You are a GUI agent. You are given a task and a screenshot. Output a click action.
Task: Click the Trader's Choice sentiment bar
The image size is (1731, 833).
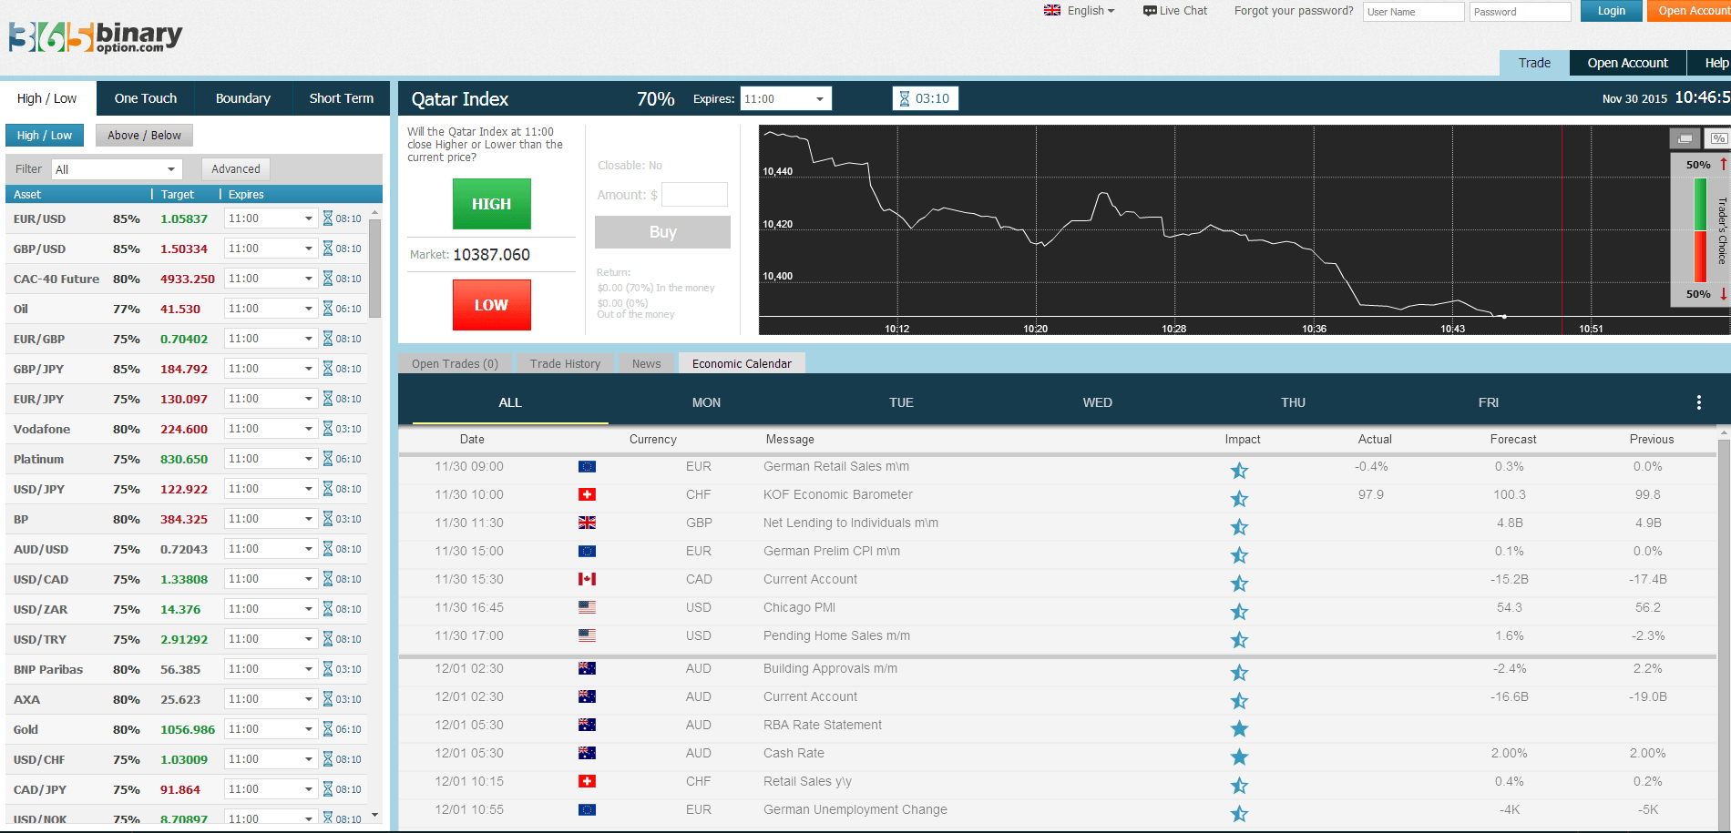(1699, 228)
